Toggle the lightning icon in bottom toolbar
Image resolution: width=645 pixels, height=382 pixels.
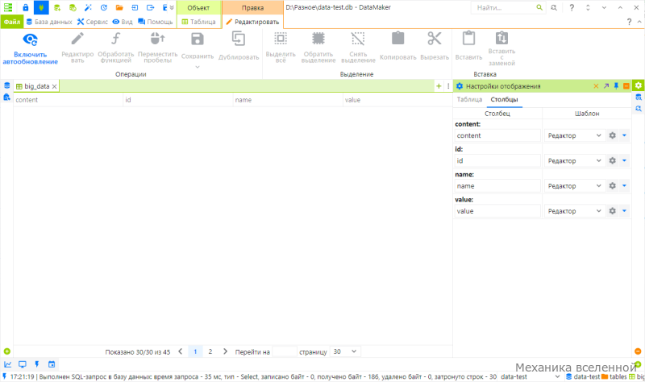click(x=37, y=364)
